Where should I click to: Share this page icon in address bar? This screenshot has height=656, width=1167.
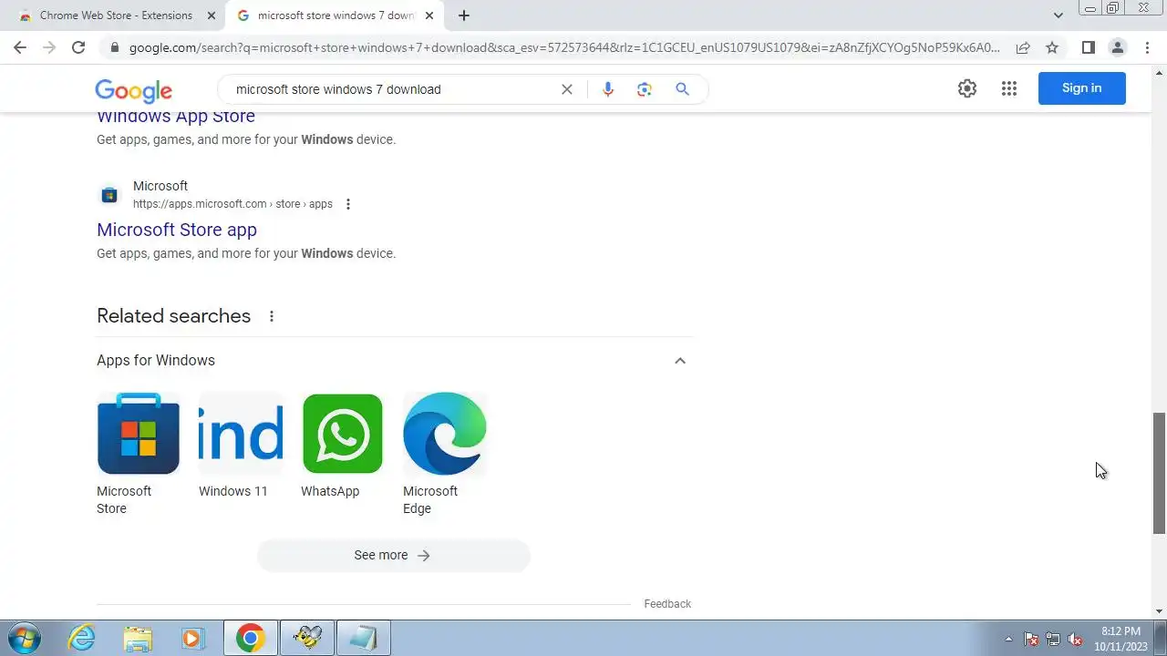(1023, 47)
